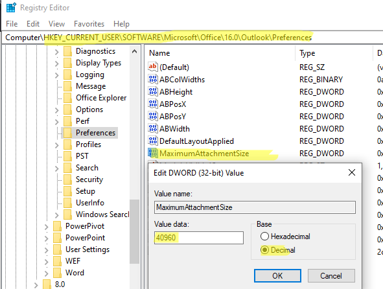Click the Security folder icon
The width and height of the screenshot is (383, 289).
[67, 179]
